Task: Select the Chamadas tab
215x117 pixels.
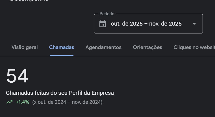Action: click(x=62, y=47)
